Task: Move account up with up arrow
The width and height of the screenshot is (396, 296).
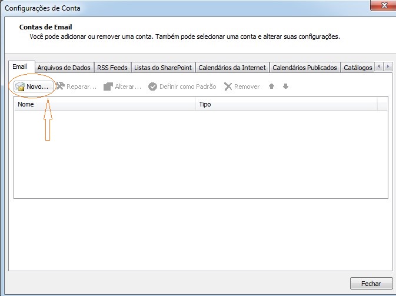Action: point(271,87)
